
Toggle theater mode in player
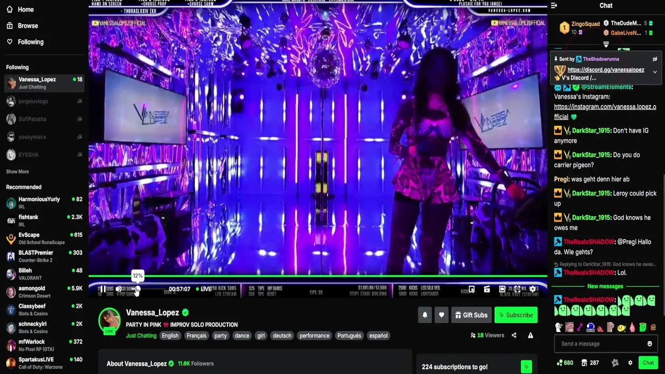pyautogui.click(x=502, y=289)
